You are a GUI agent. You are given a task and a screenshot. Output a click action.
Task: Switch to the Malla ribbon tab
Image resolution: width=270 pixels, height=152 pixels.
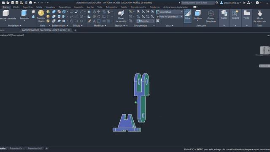(x=39, y=7)
